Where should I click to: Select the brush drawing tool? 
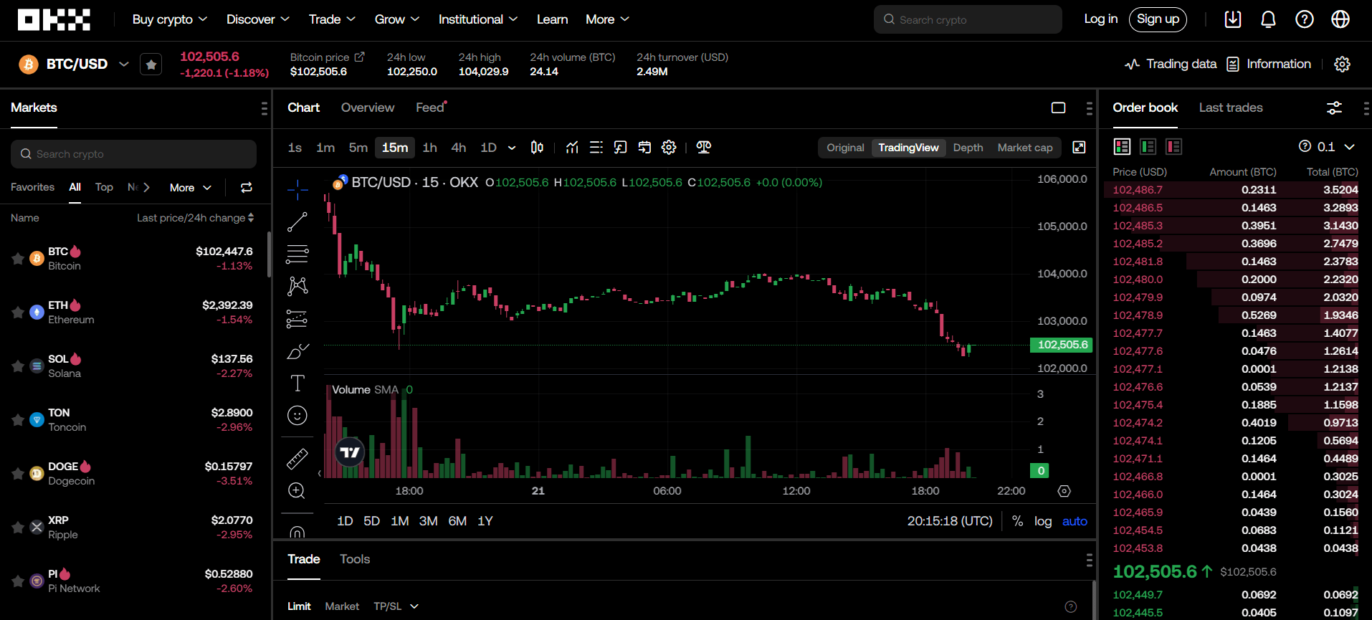(x=297, y=351)
